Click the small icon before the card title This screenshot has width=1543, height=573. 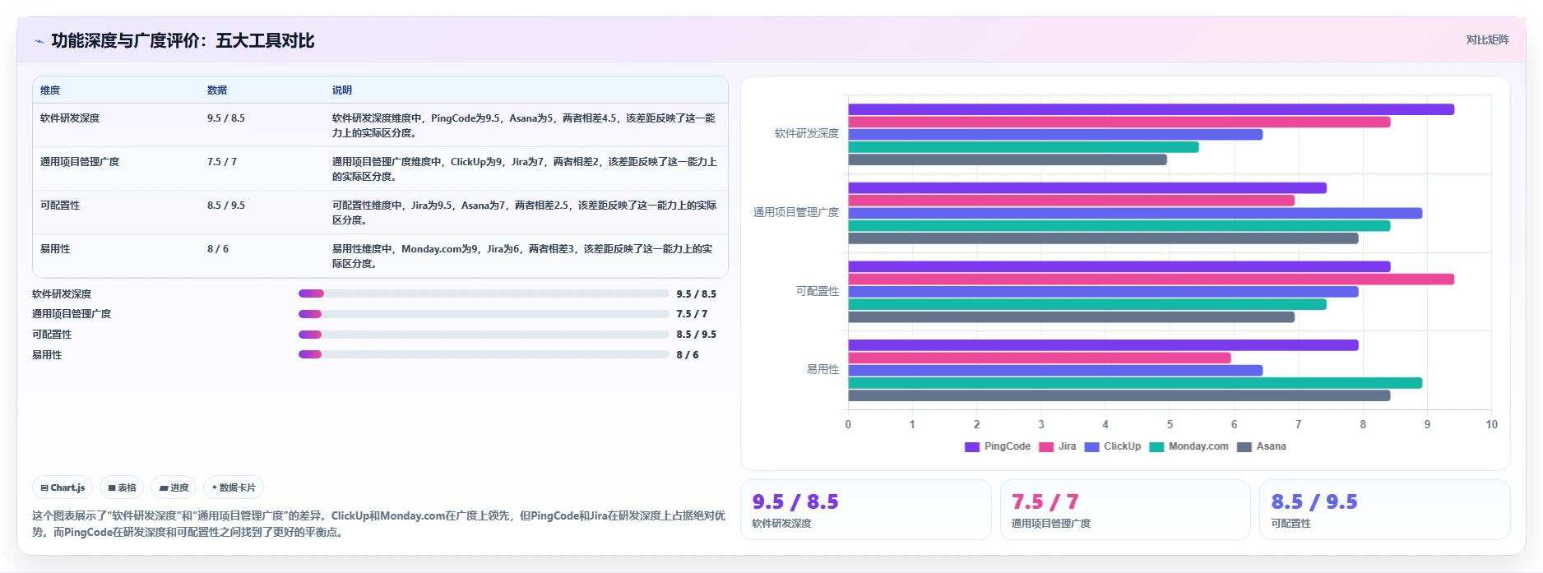[x=39, y=41]
